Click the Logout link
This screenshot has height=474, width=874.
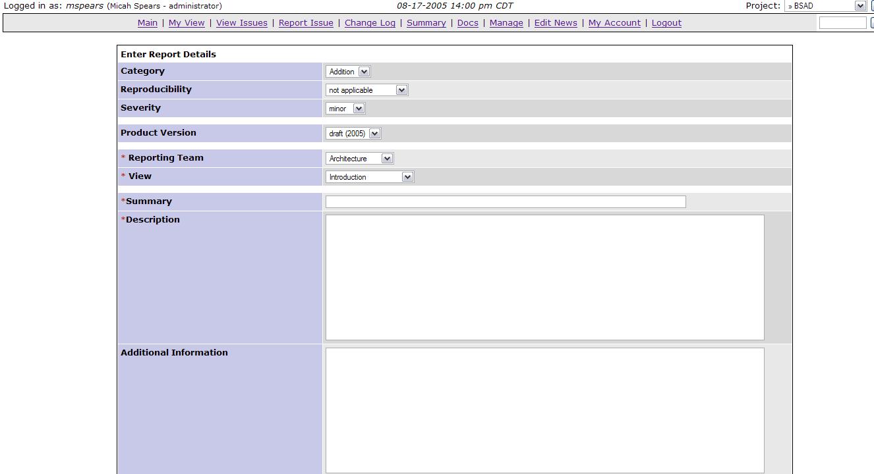click(x=666, y=23)
